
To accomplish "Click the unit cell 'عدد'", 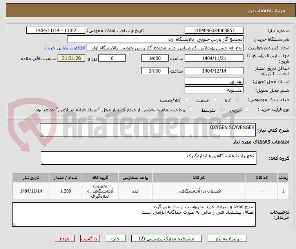I will 135,191.
